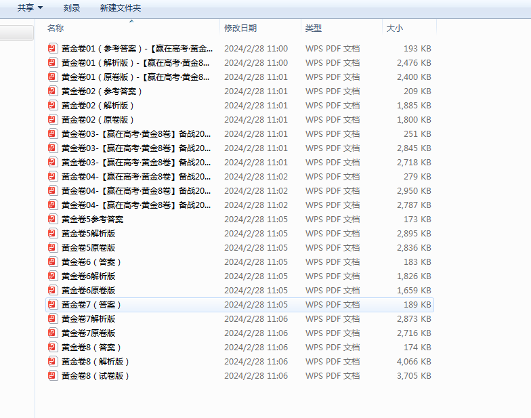Viewport: 531px width, 418px height.
Task: Click icon of 黄金卷03 file sized 251 KB
Action: [53, 134]
